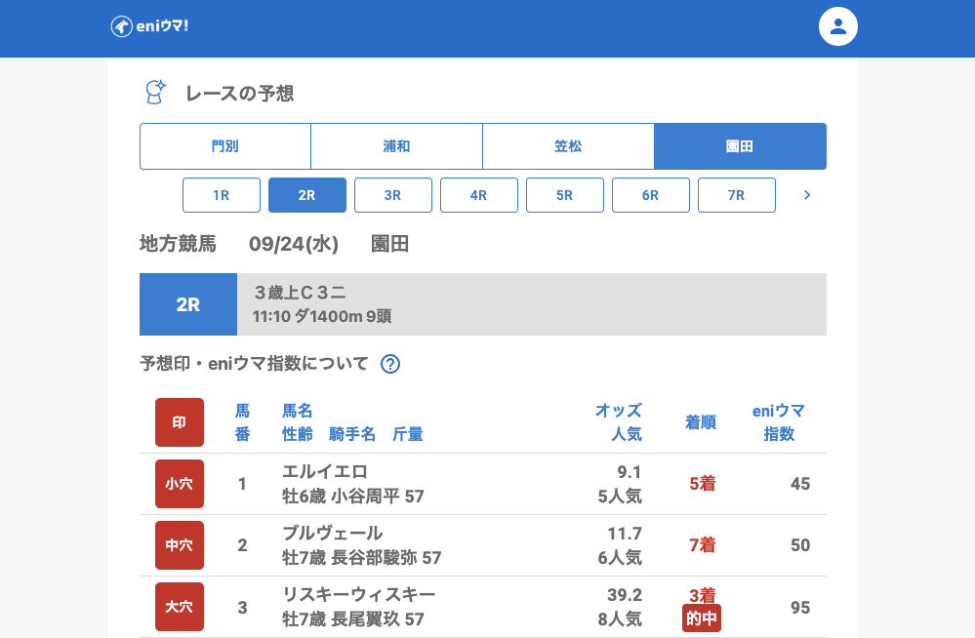Switch to race 5R
The height and width of the screenshot is (638, 975).
click(565, 195)
